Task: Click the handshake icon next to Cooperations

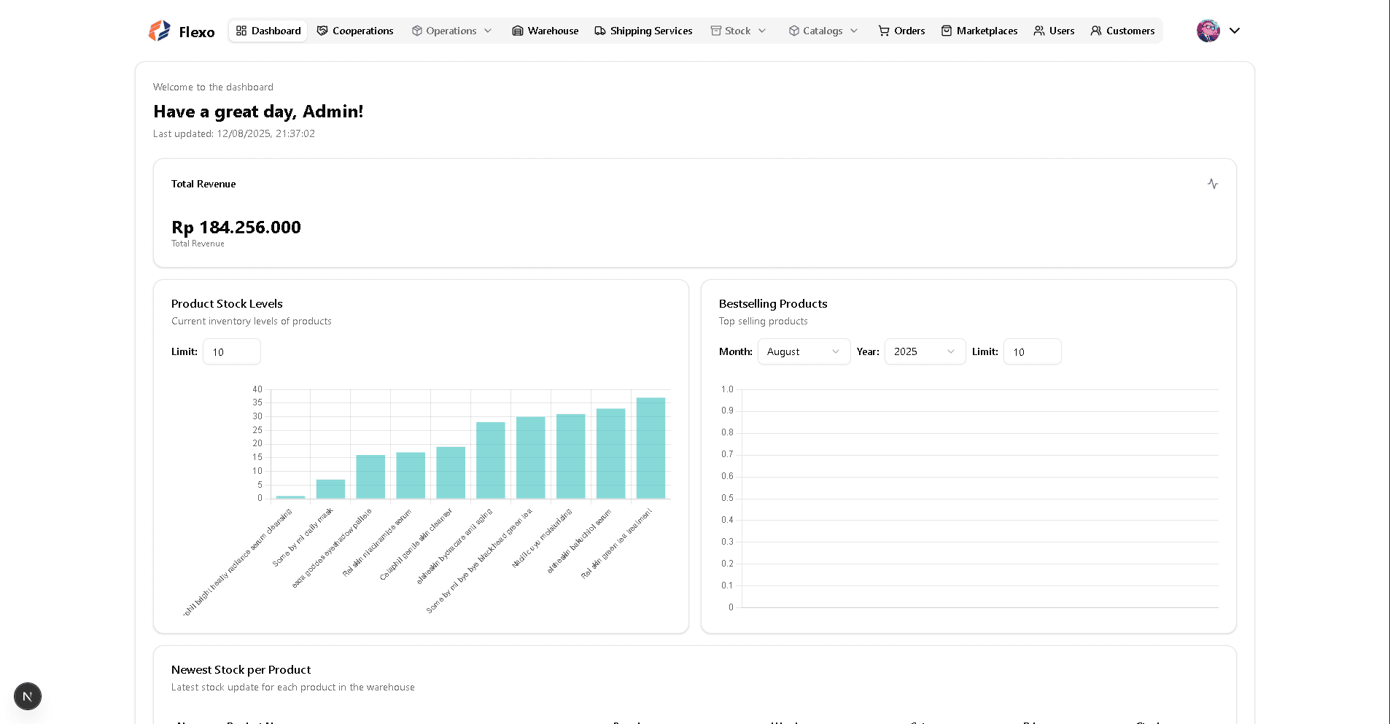Action: coord(322,31)
